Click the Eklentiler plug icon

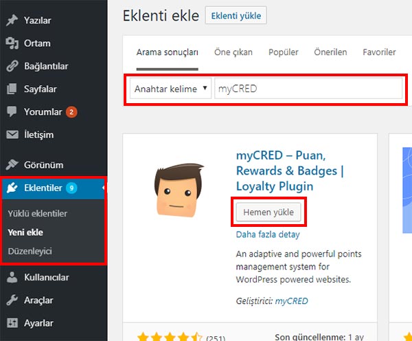12,188
